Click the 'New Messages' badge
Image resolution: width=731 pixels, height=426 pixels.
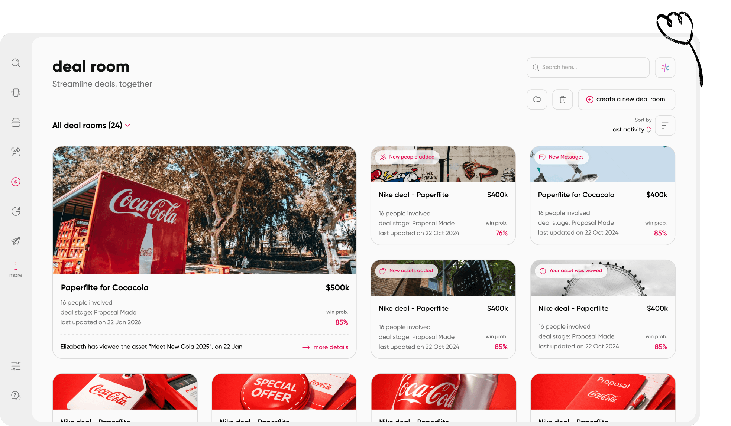tap(562, 157)
